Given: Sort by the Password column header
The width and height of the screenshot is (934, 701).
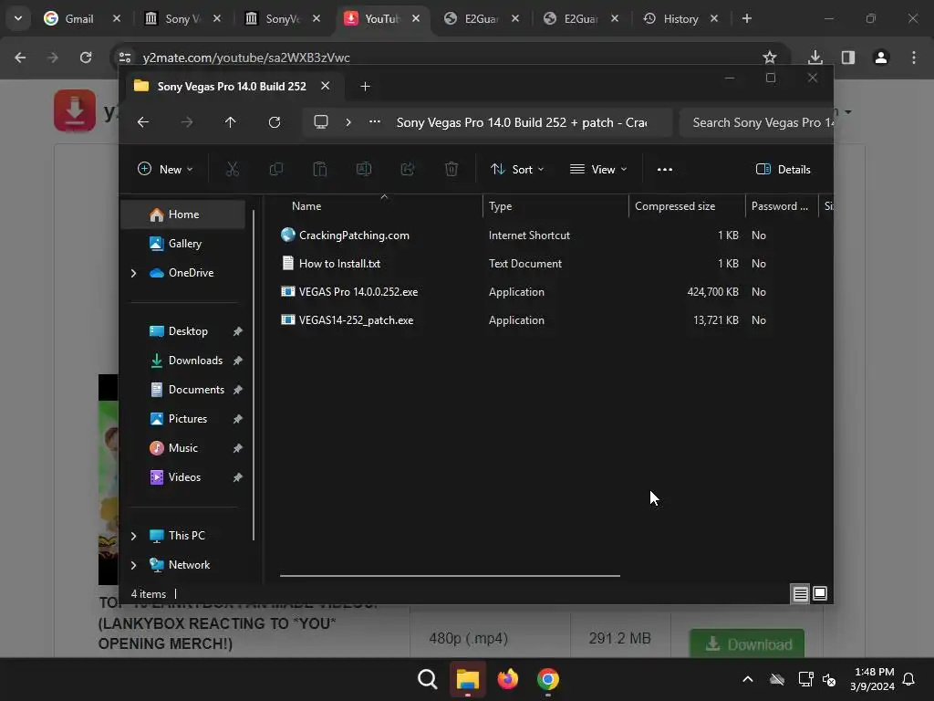Looking at the screenshot, I should [782, 206].
